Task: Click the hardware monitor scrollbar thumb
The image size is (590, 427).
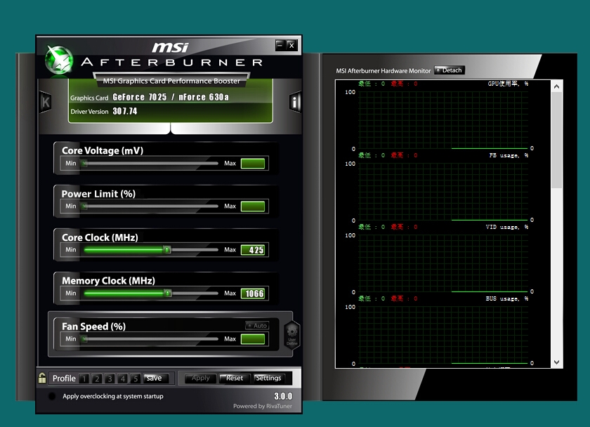Action: click(557, 140)
